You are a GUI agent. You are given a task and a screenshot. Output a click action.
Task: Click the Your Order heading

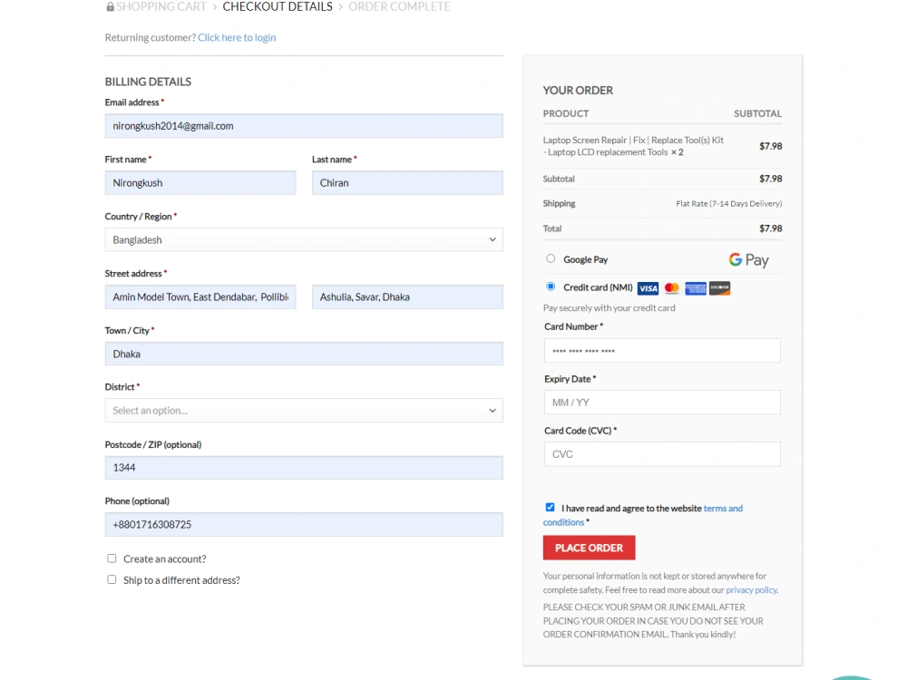pos(578,90)
